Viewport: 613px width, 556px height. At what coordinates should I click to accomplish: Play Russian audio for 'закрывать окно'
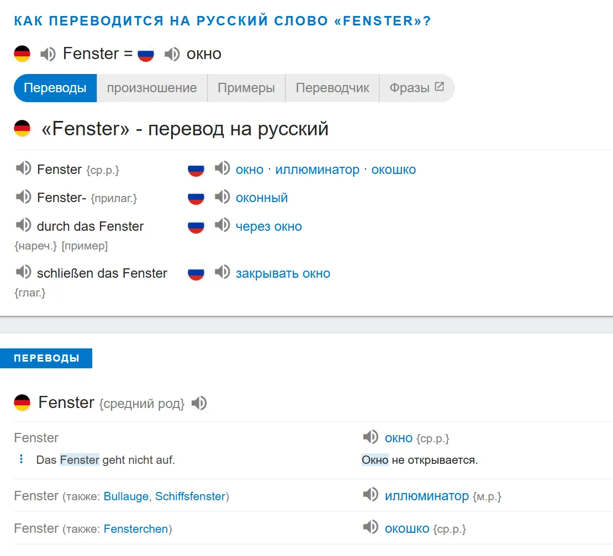point(222,272)
